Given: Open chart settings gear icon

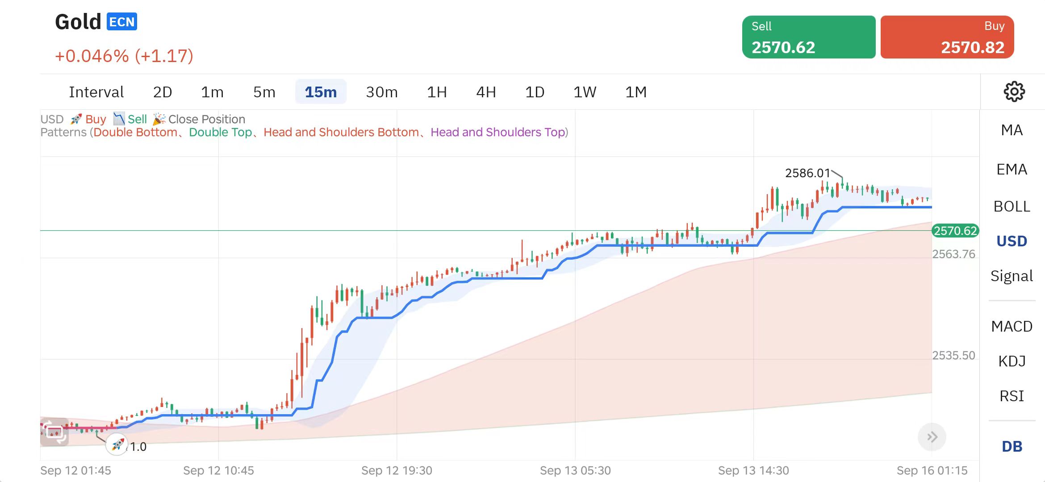Looking at the screenshot, I should point(1014,91).
